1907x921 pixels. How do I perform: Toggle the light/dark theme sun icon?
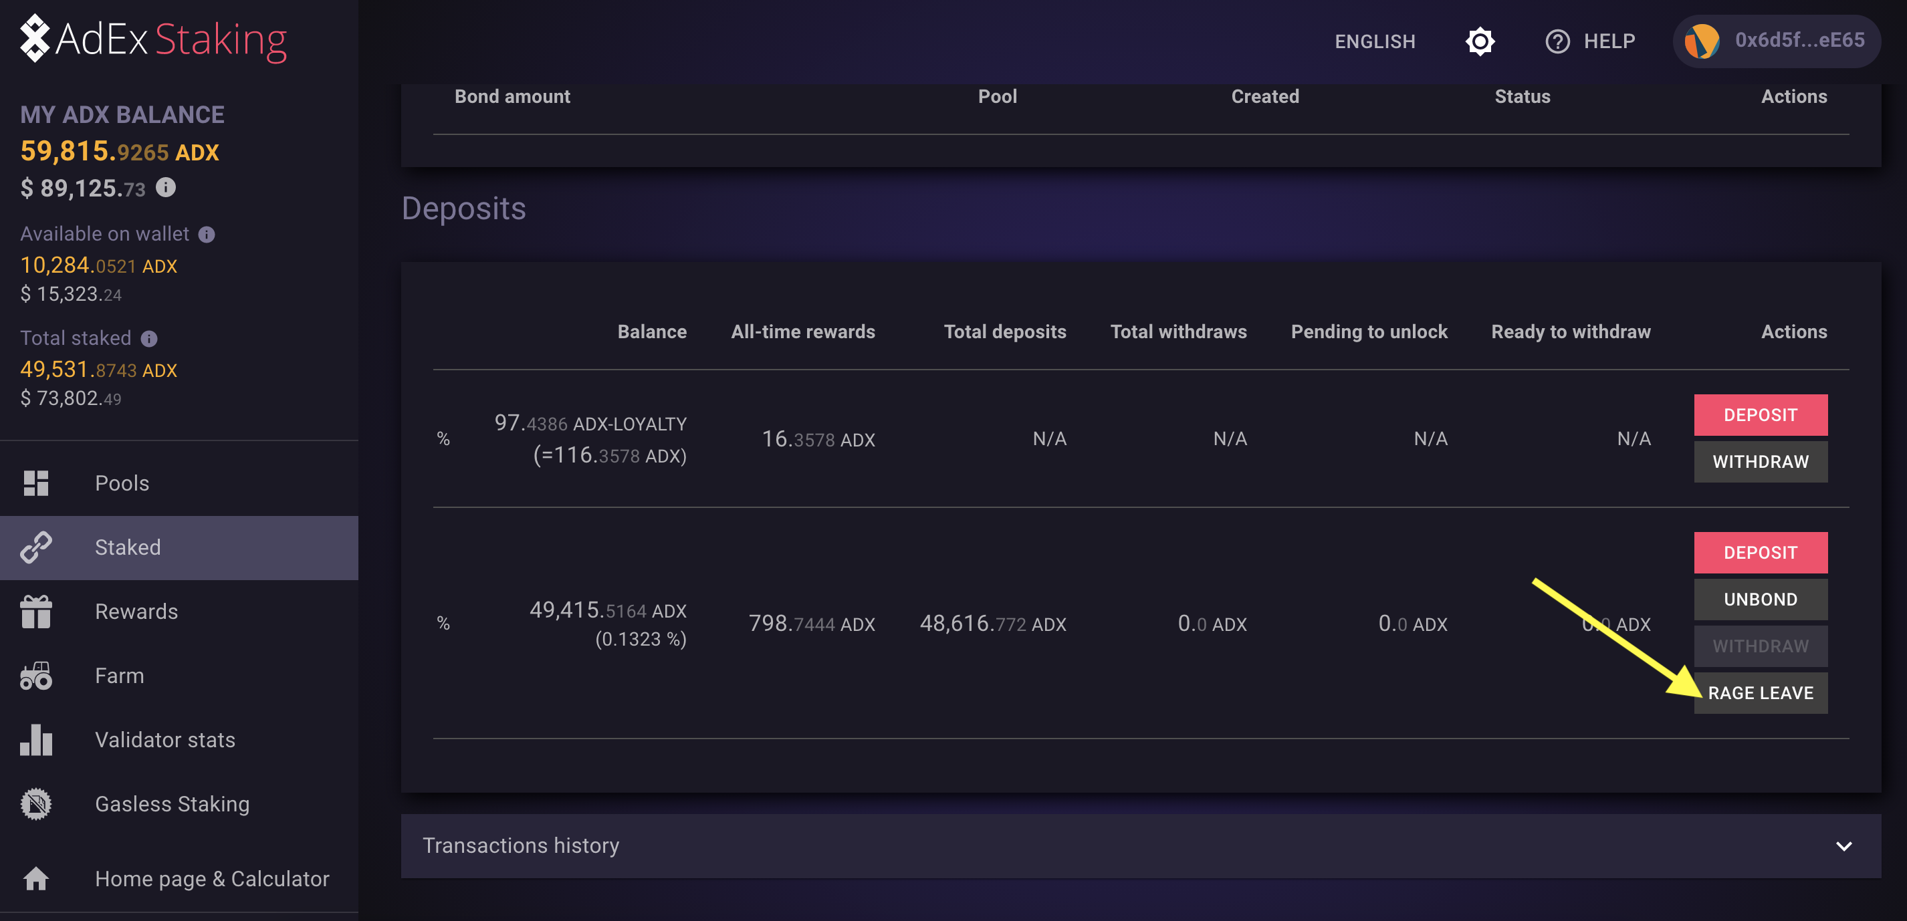click(1479, 41)
